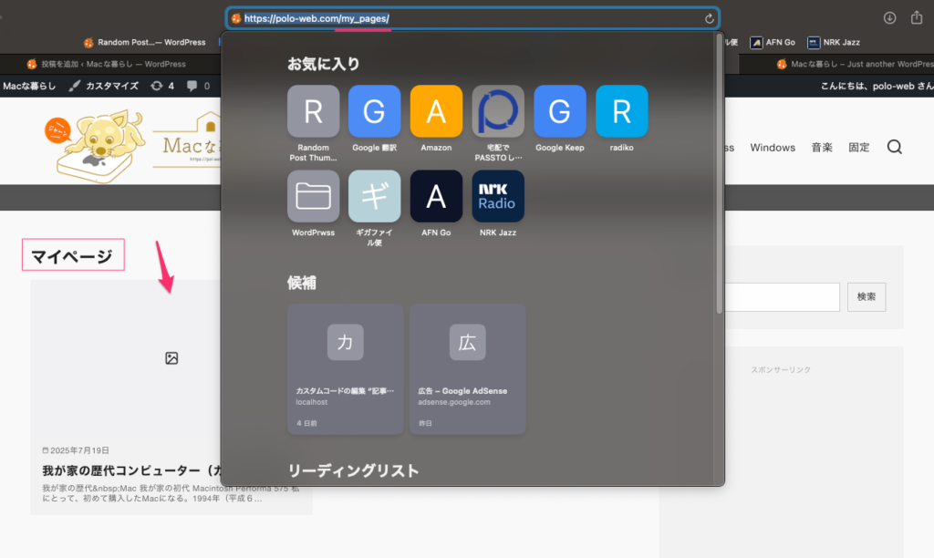
Task: Open Google Keep favorite icon
Action: 559,111
